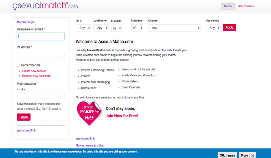Click the More info cookie button
The height and width of the screenshot is (158, 271).
248,155
